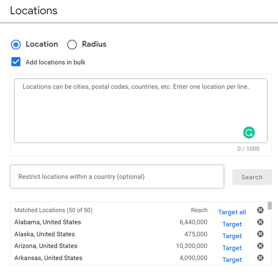Click the Grammarly icon in text area
This screenshot has height=276, width=278.
249,133
